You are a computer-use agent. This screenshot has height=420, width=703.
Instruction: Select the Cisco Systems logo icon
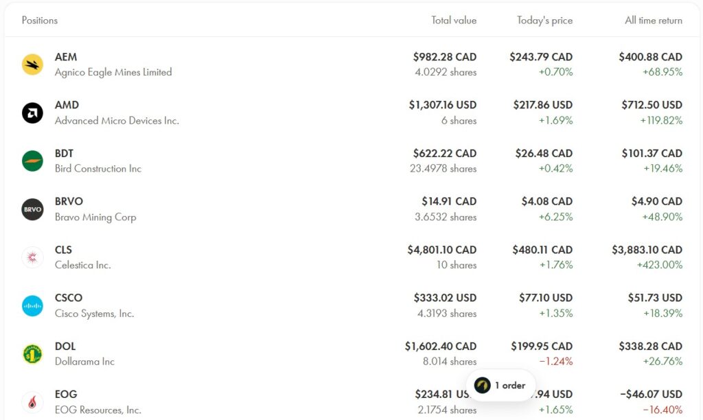pyautogui.click(x=32, y=305)
